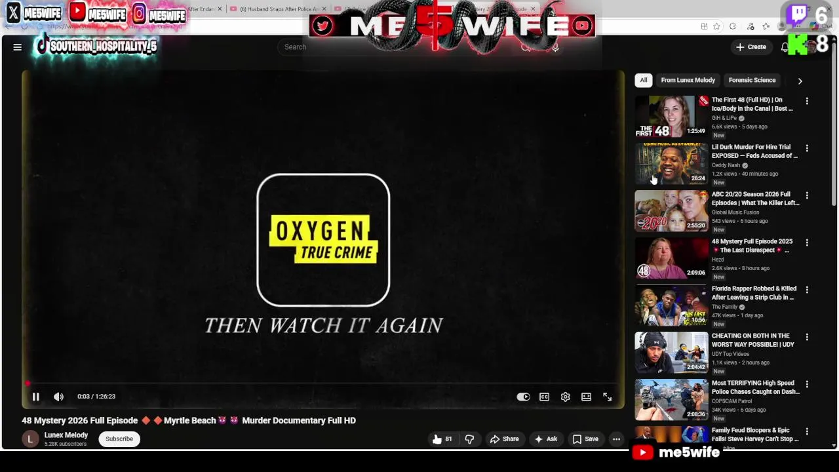Screen dimensions: 839x472
Task: Dislike this video
Action: click(x=469, y=439)
